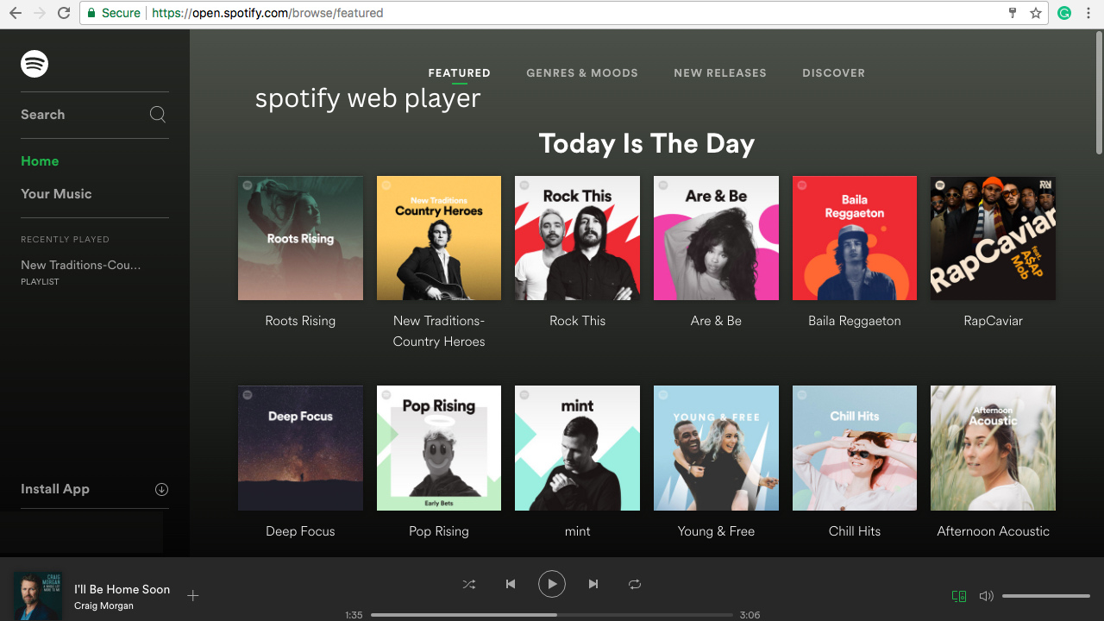The height and width of the screenshot is (621, 1104).
Task: Click Search in the sidebar
Action: (42, 115)
